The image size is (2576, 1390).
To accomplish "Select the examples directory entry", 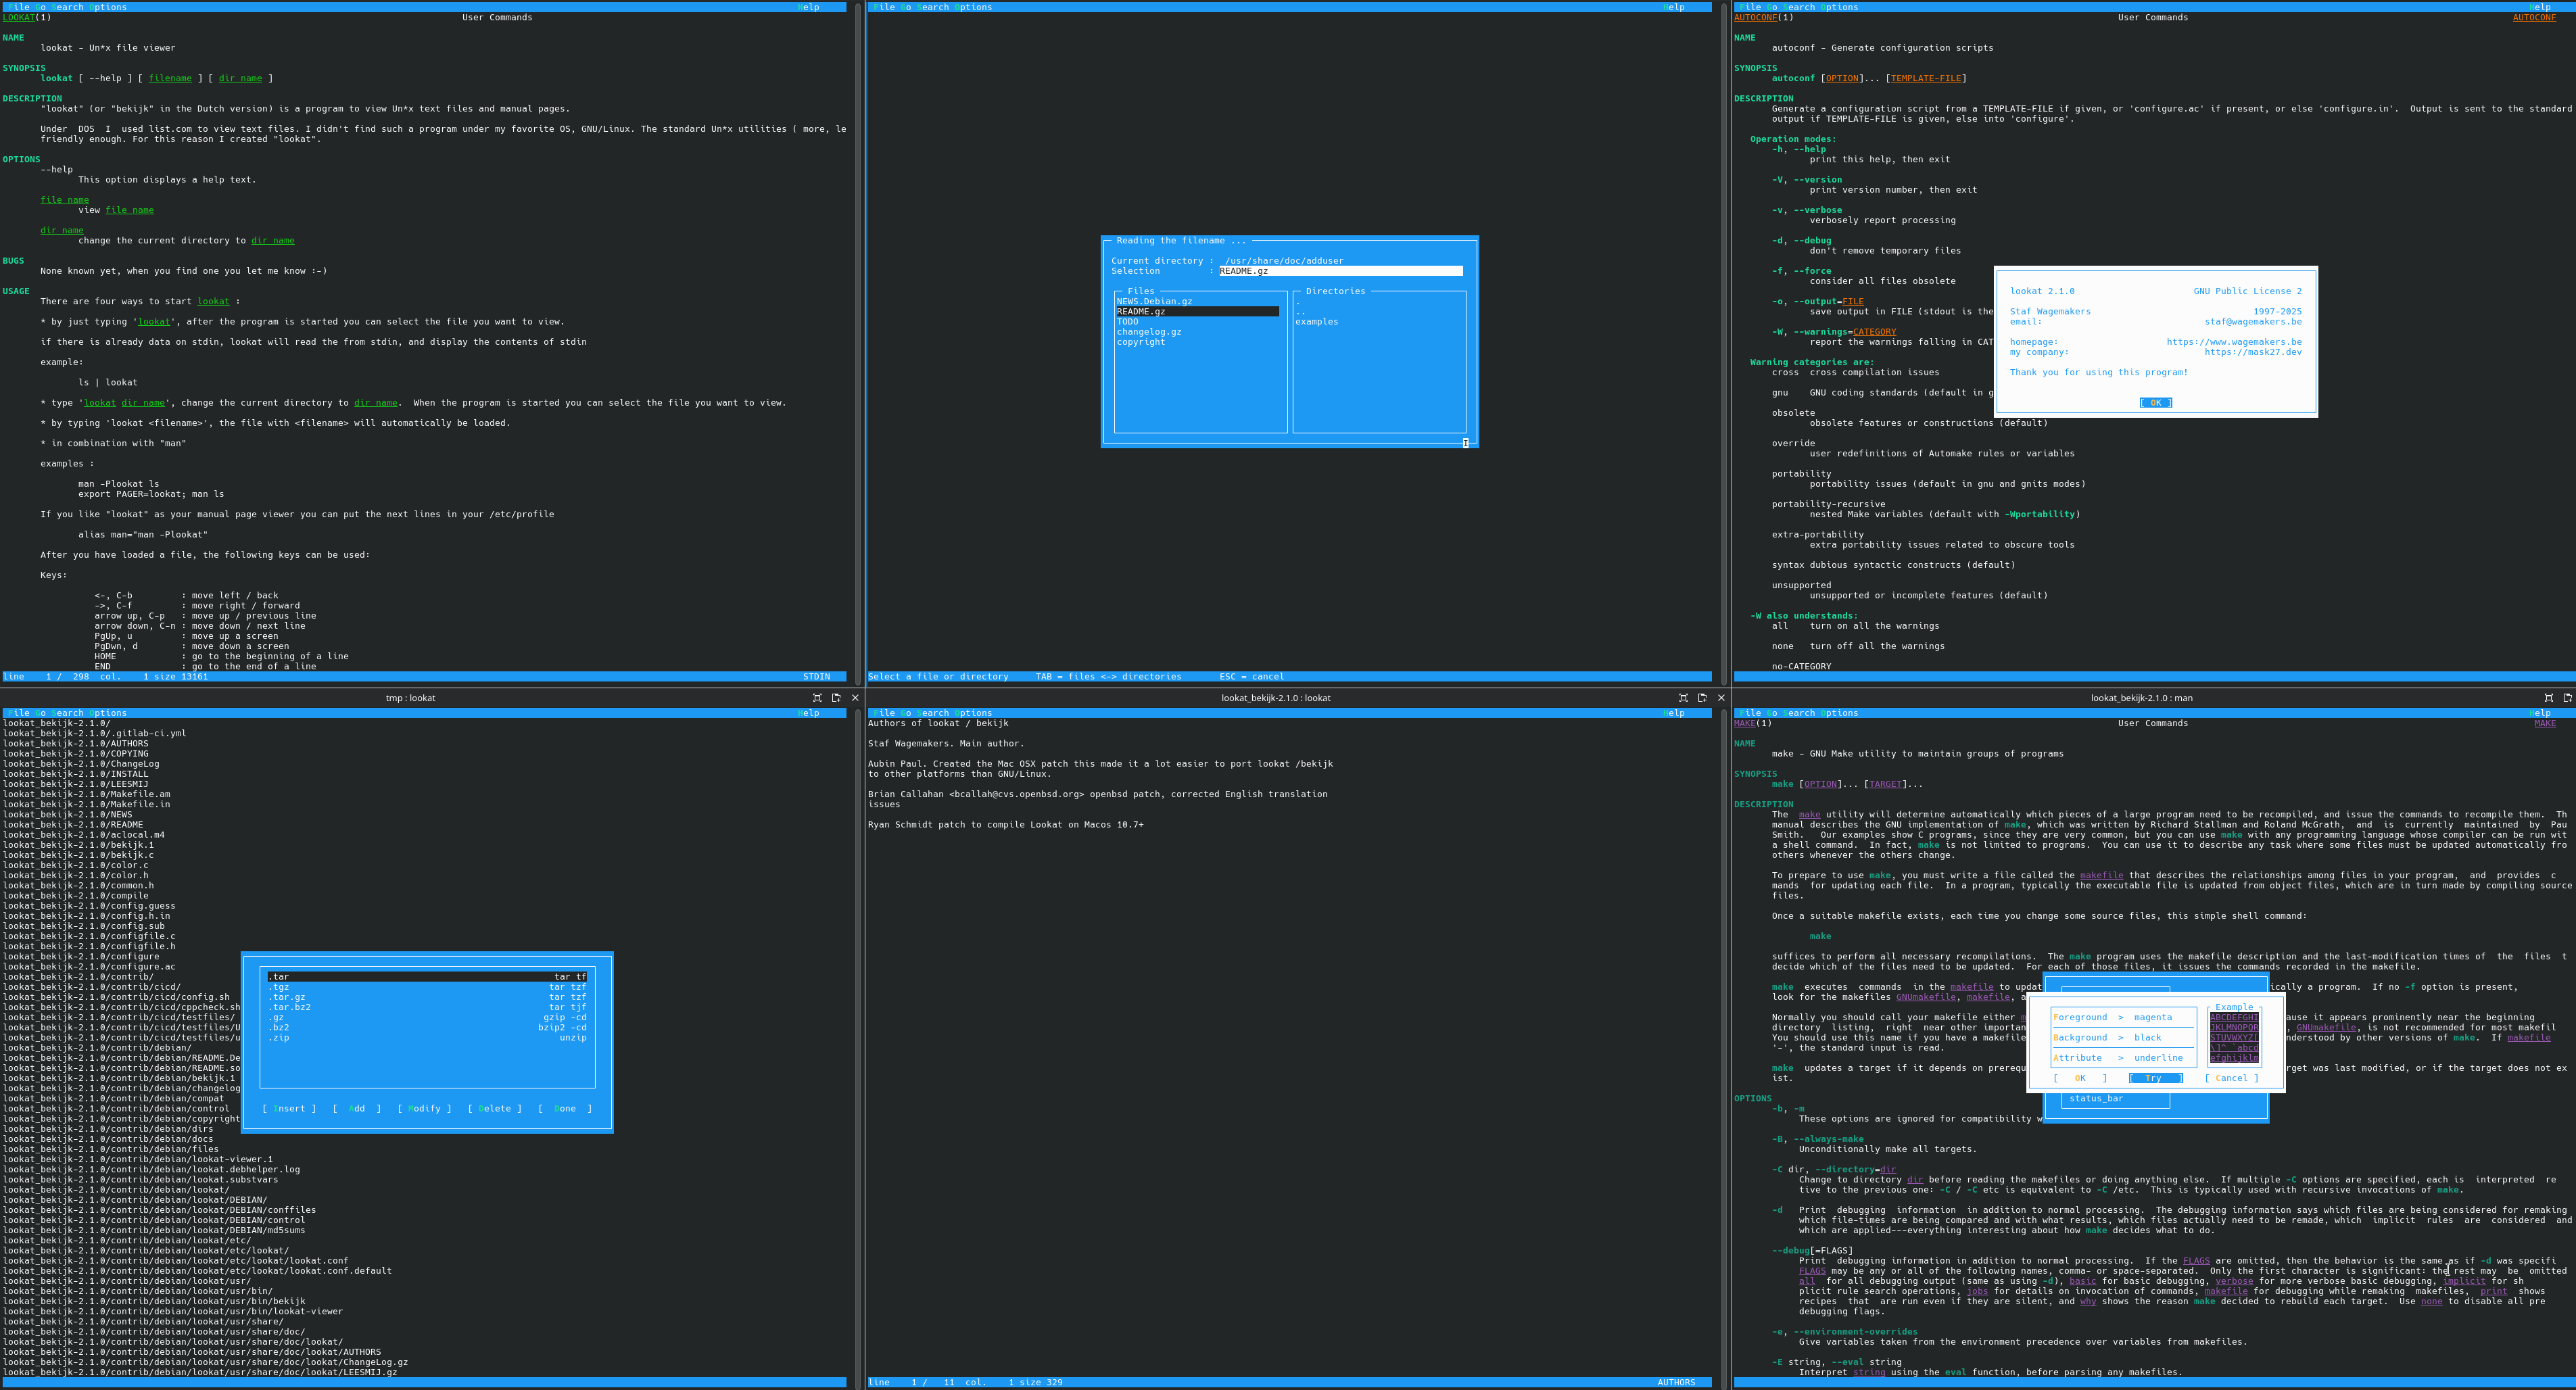I will pos(1316,322).
